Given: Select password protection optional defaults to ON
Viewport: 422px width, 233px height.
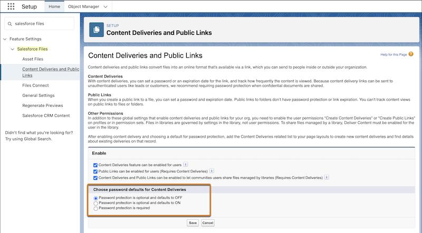Looking at the screenshot, I should (95, 203).
